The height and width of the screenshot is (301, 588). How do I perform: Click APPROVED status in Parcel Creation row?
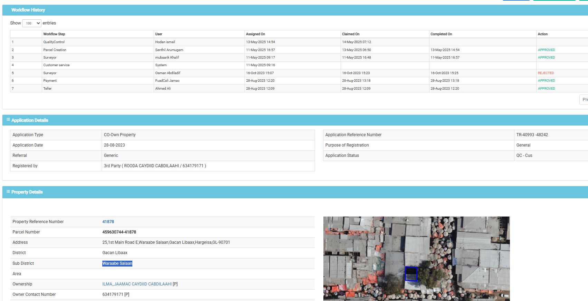[x=546, y=50]
